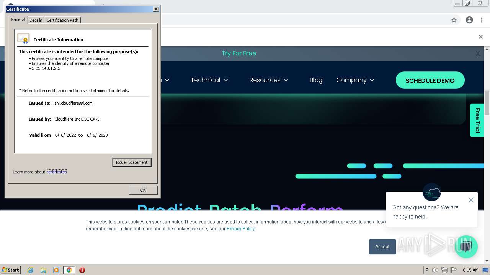Image resolution: width=490 pixels, height=275 pixels.
Task: Open the volume speaker tray icon
Action: pos(435,270)
